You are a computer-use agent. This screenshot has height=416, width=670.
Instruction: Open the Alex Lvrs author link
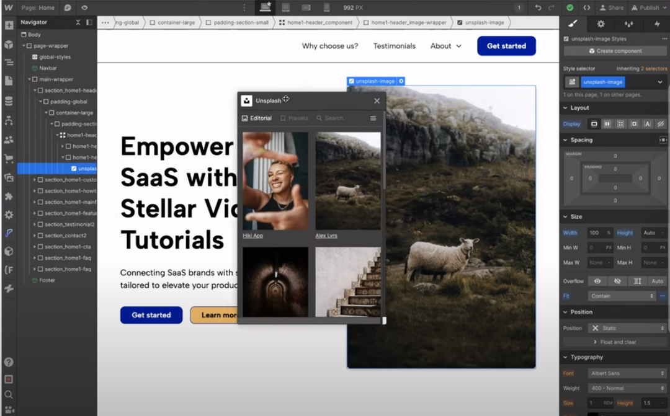click(x=326, y=236)
